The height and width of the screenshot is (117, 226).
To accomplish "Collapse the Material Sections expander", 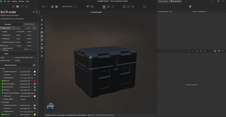I will [x=2, y=65].
